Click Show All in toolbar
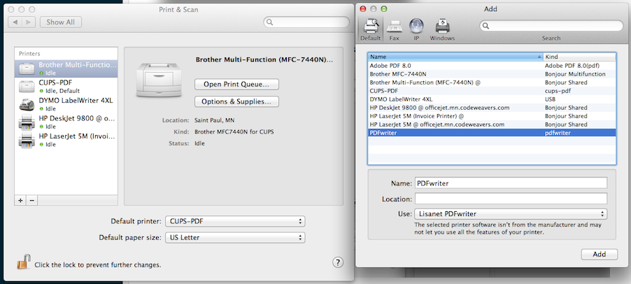The width and height of the screenshot is (631, 284). tap(61, 22)
